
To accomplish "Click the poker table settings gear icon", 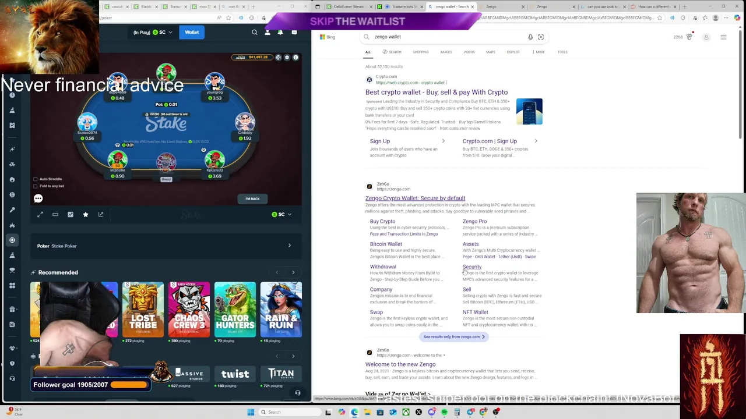I will click(x=287, y=58).
